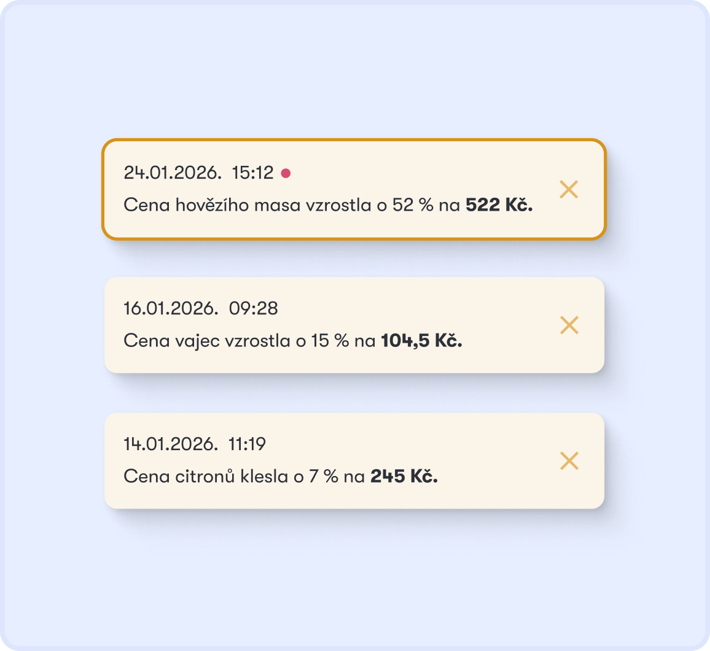The image size is (710, 651).
Task: Click the 15:12 time in first notification
Action: tap(252, 173)
